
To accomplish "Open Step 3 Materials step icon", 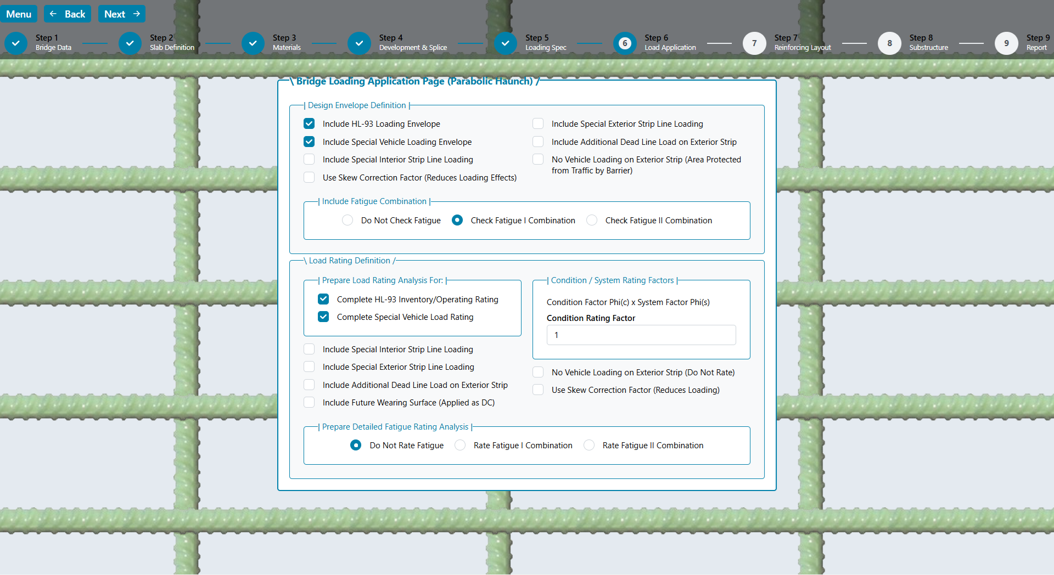I will pos(253,43).
